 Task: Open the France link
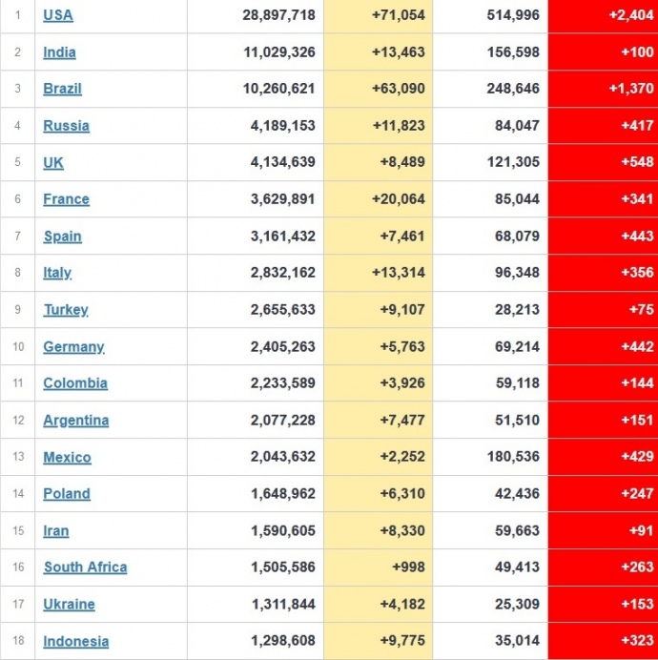point(66,199)
